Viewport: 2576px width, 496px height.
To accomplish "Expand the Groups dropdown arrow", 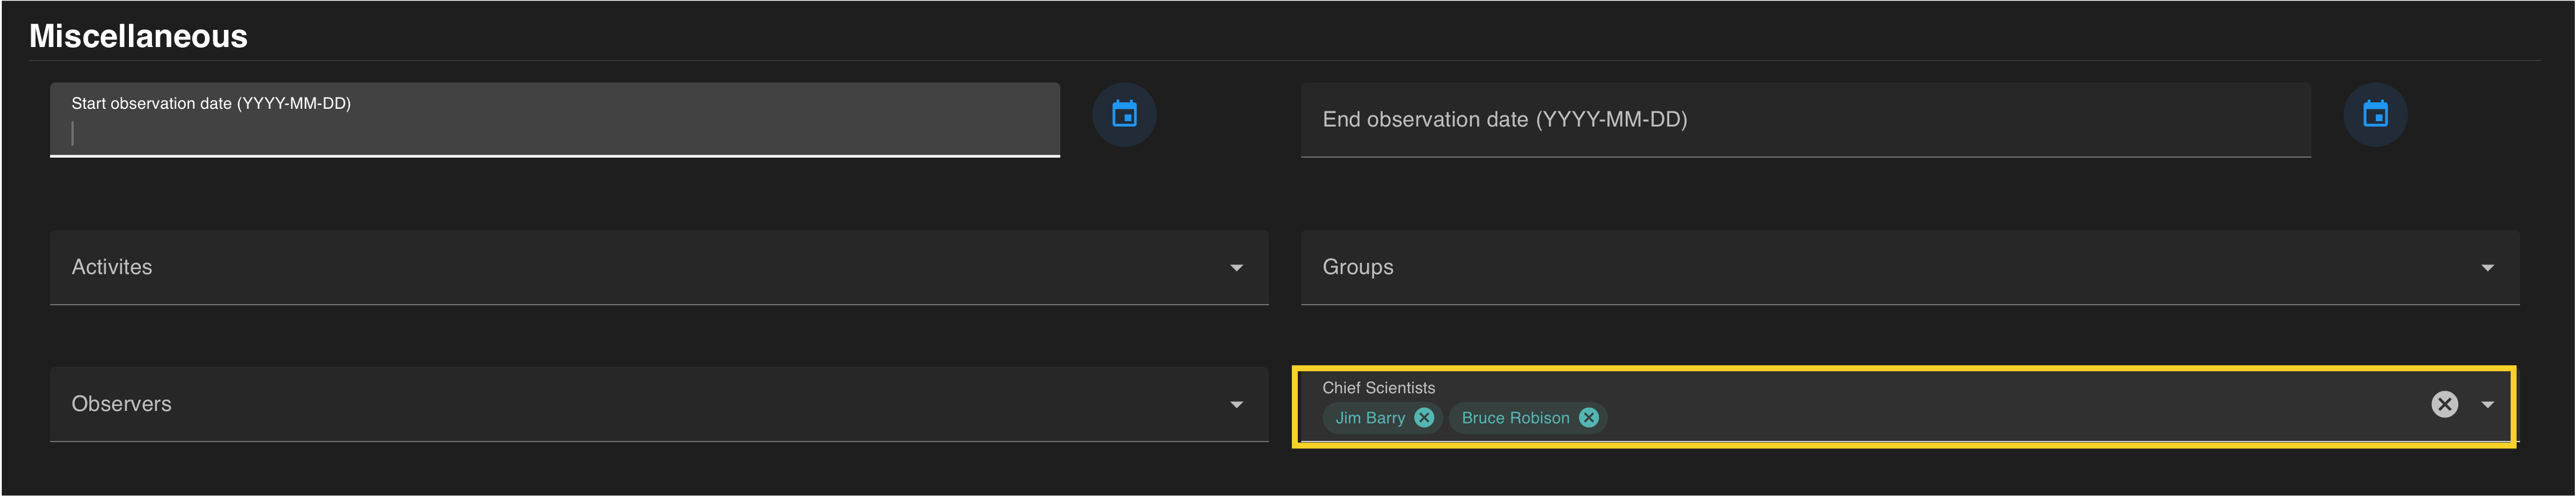I will 2487,268.
